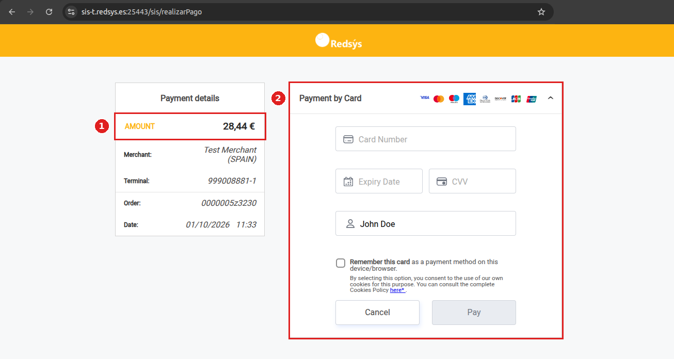674x359 pixels.
Task: Click the Discover card logo
Action: [x=500, y=98]
